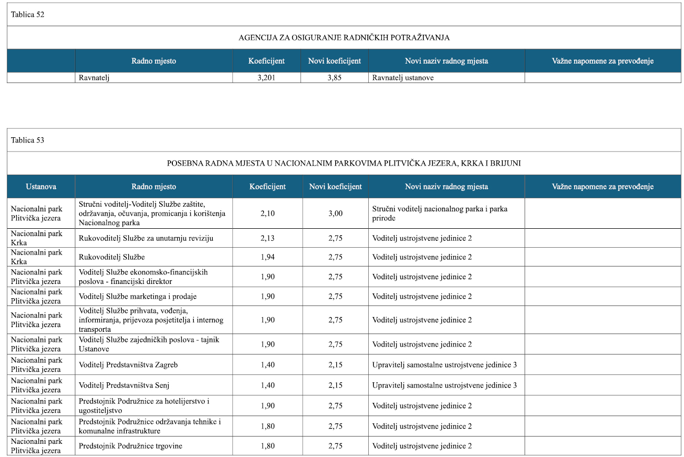Click "Predstojnik Podružnice trgovine" cell
Screen dimensions: 684x457
tap(130, 446)
